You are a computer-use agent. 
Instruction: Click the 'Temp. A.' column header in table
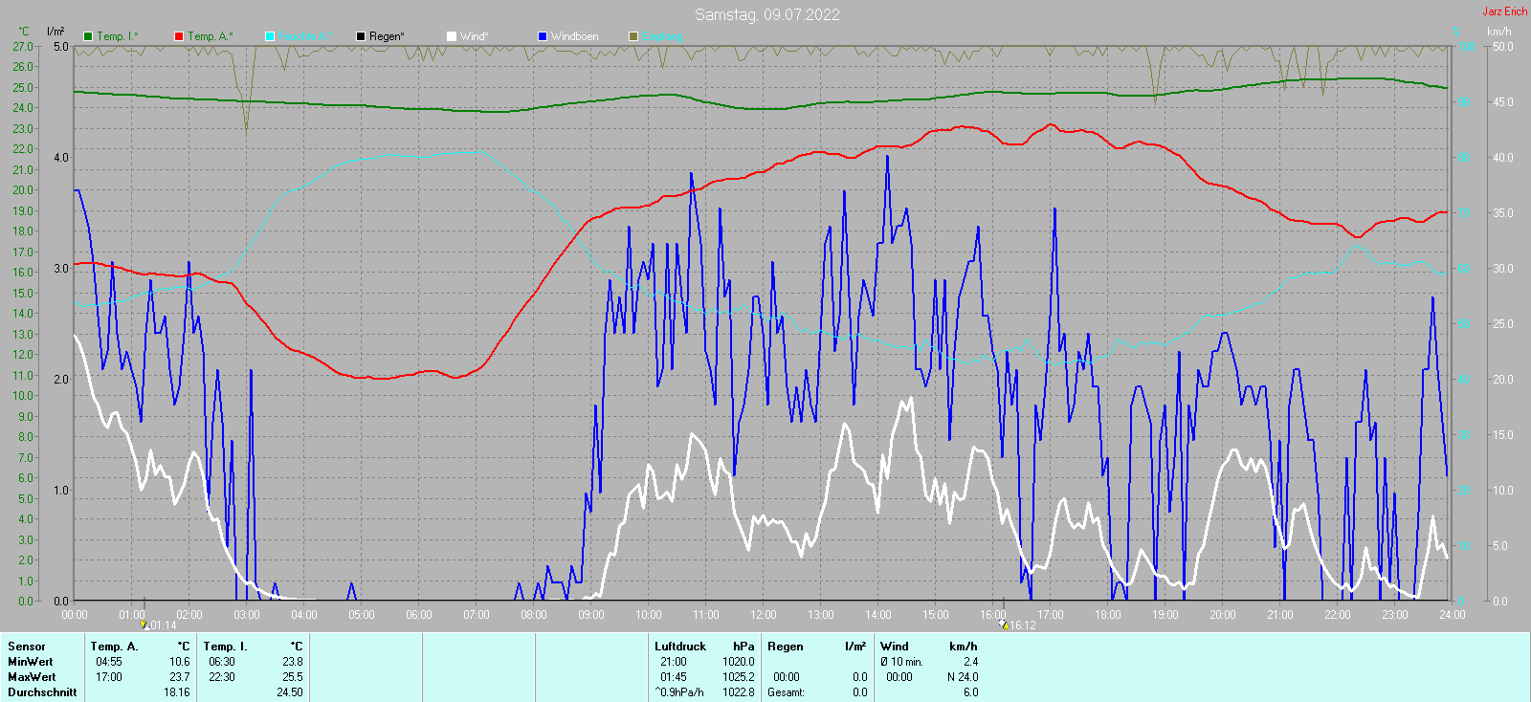tap(115, 647)
